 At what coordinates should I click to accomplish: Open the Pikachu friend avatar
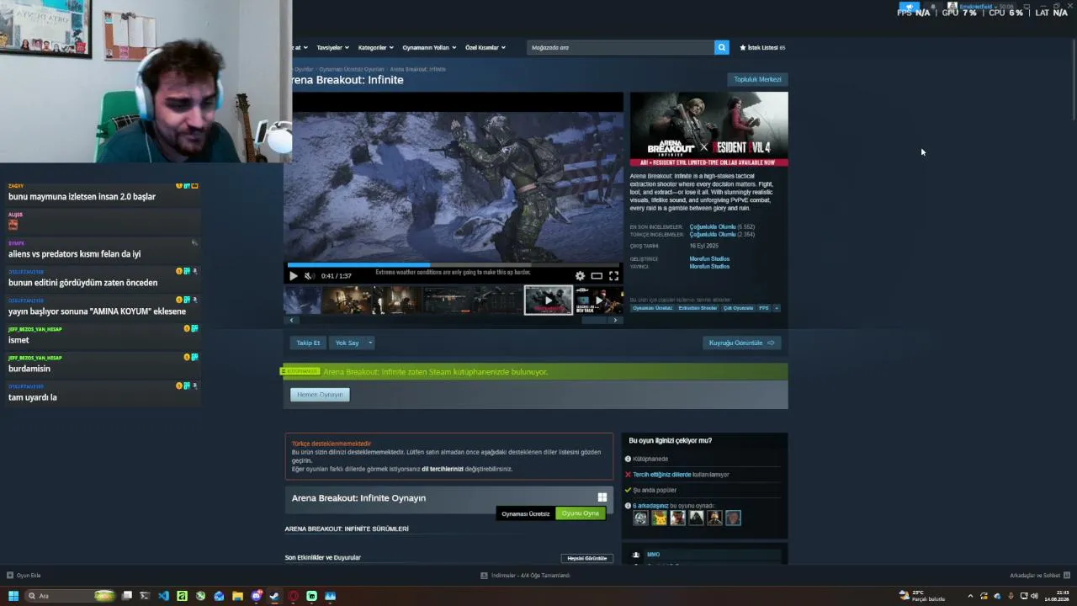659,518
